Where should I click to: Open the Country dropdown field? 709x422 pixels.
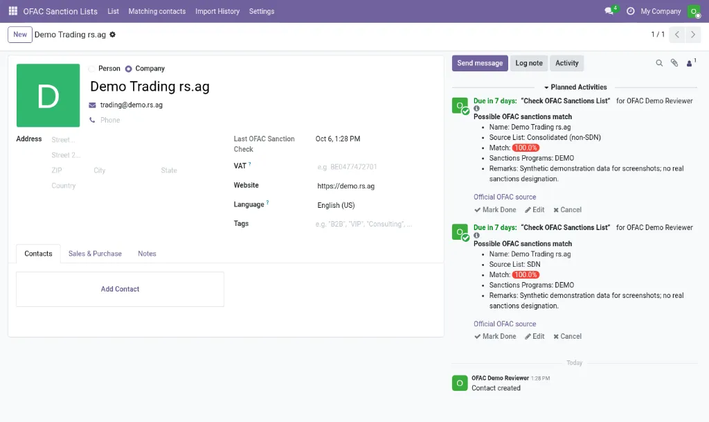134,186
